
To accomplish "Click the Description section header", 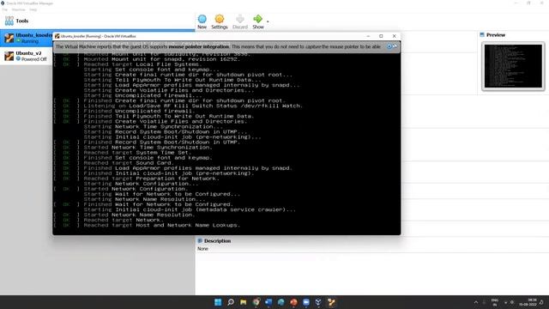I will click(x=214, y=240).
